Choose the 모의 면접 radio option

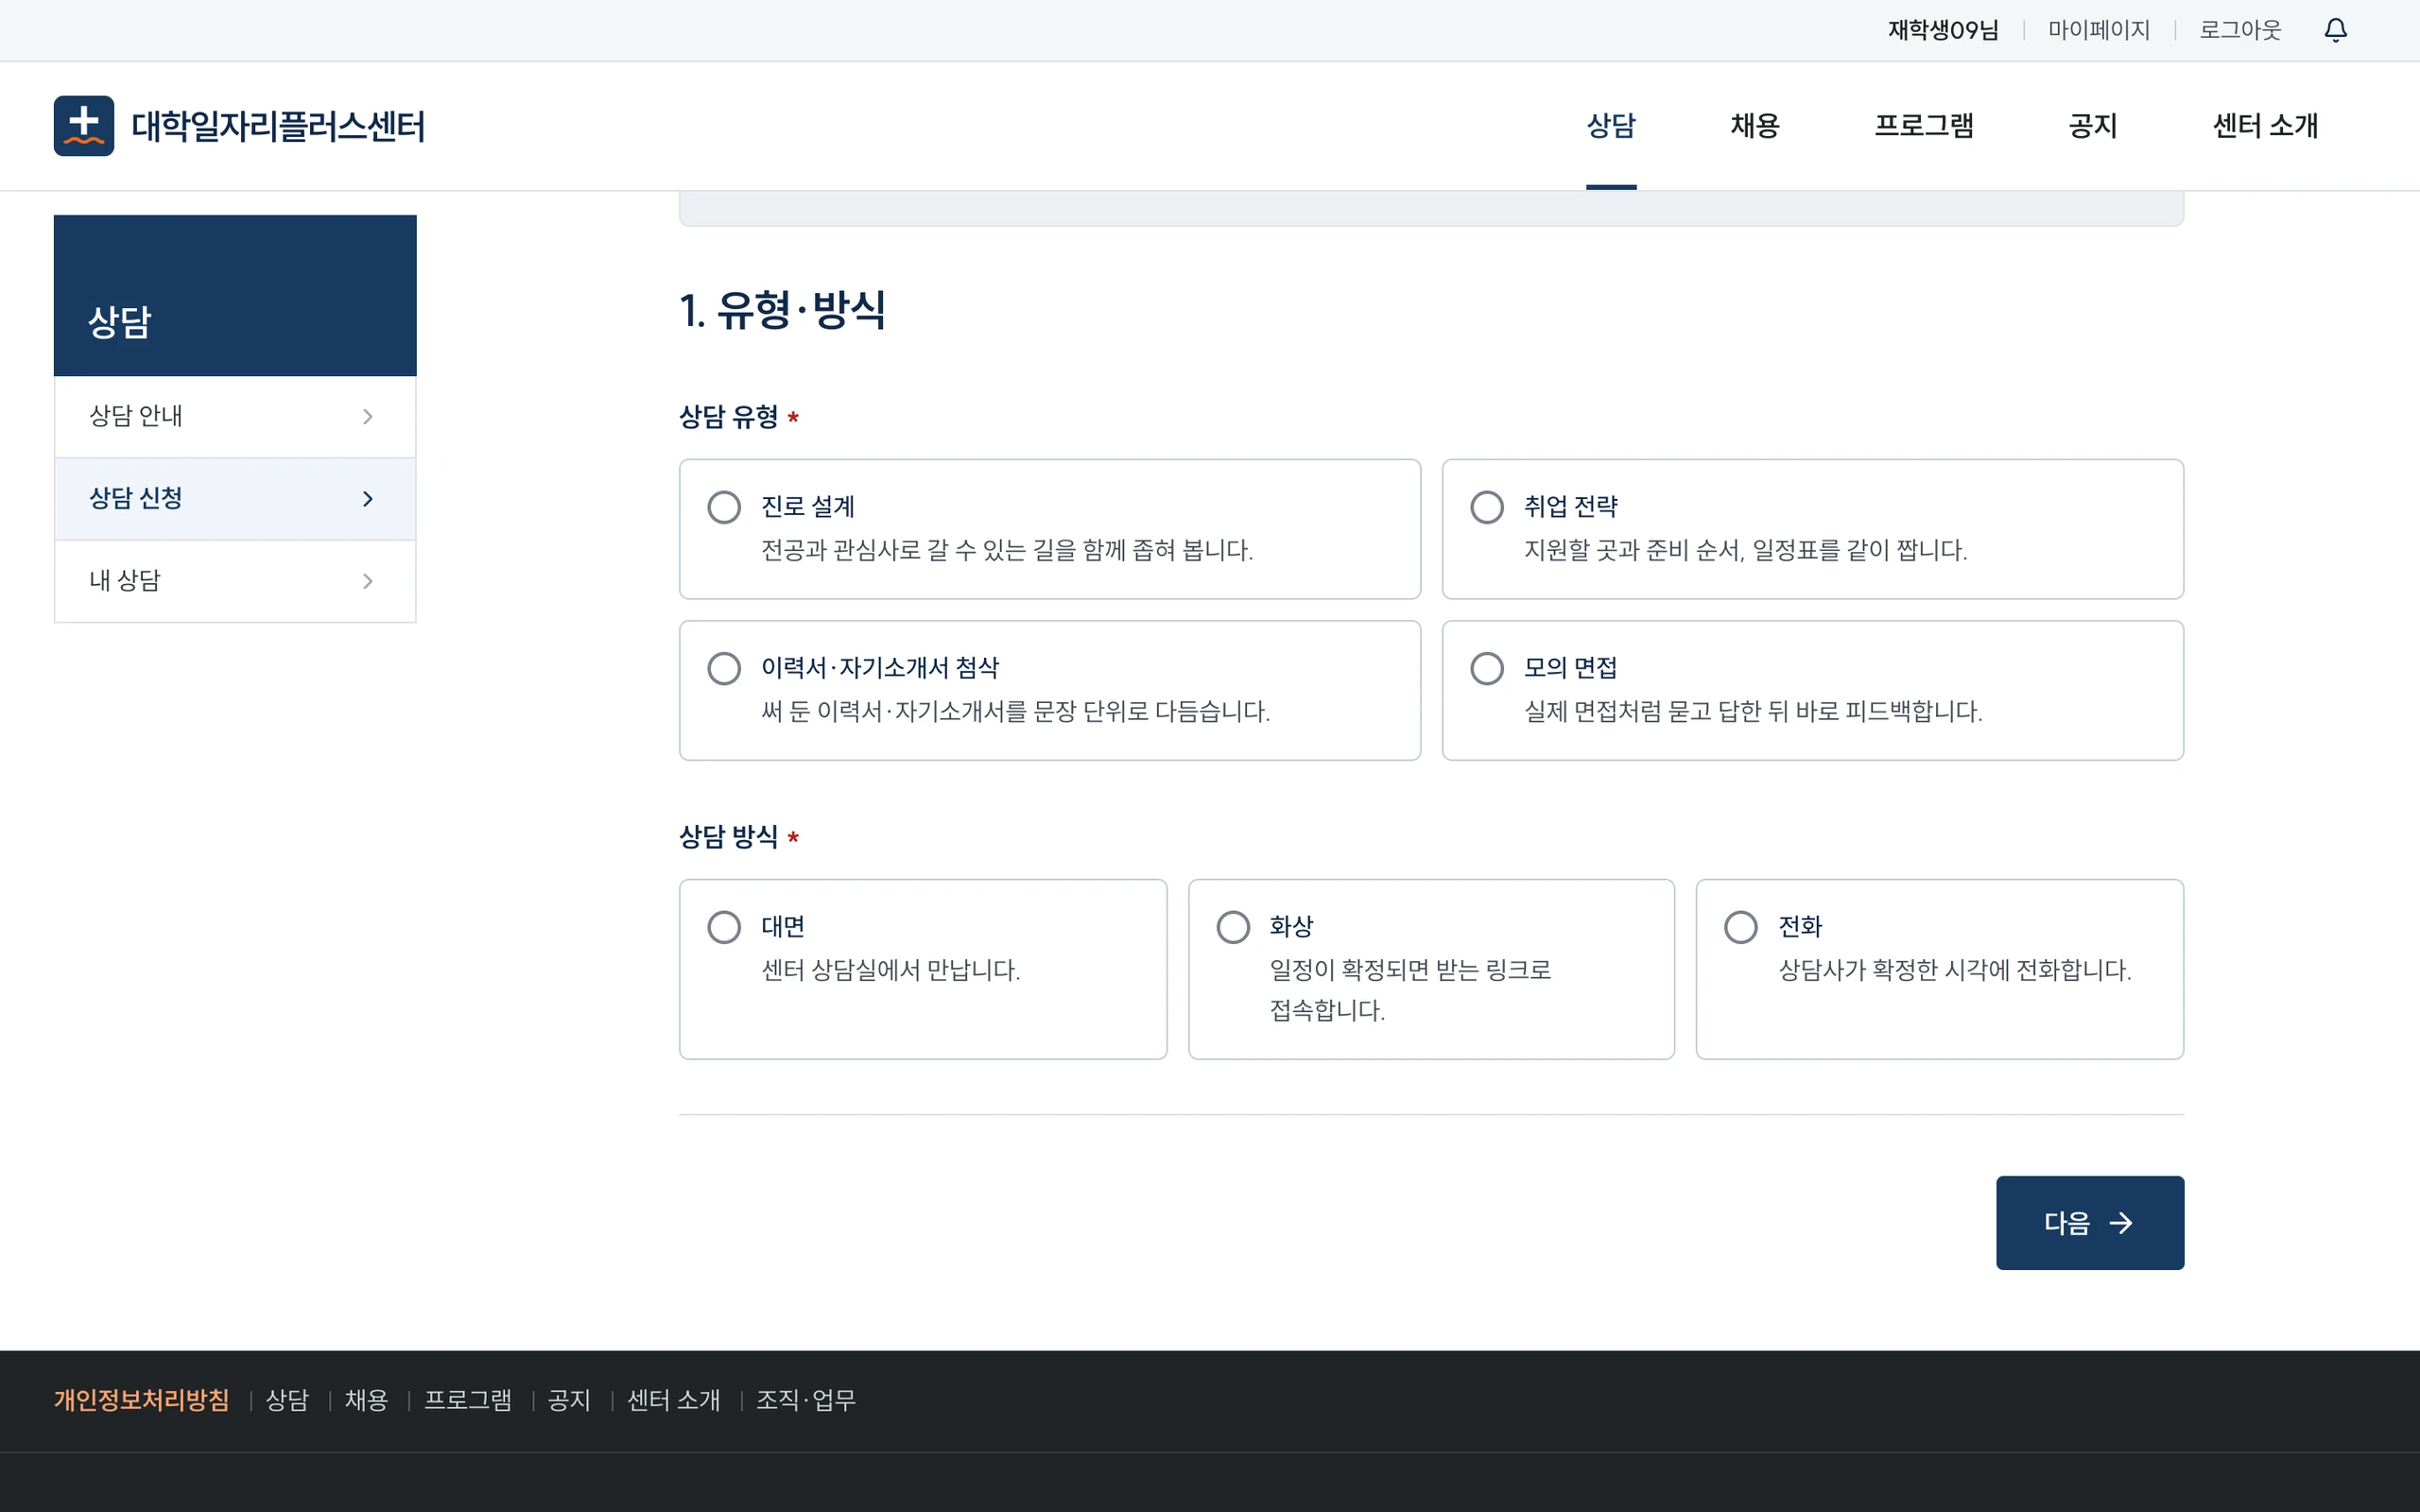tap(1487, 668)
